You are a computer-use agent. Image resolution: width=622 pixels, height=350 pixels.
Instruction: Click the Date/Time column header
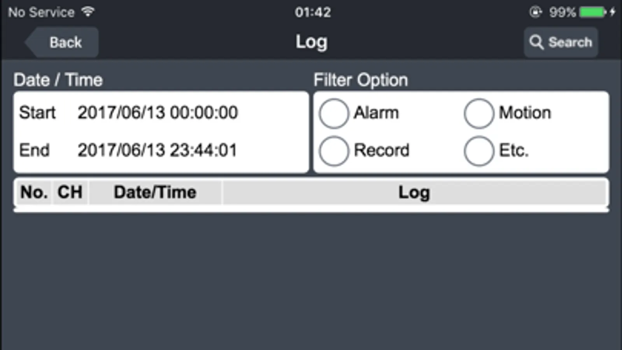(x=155, y=192)
